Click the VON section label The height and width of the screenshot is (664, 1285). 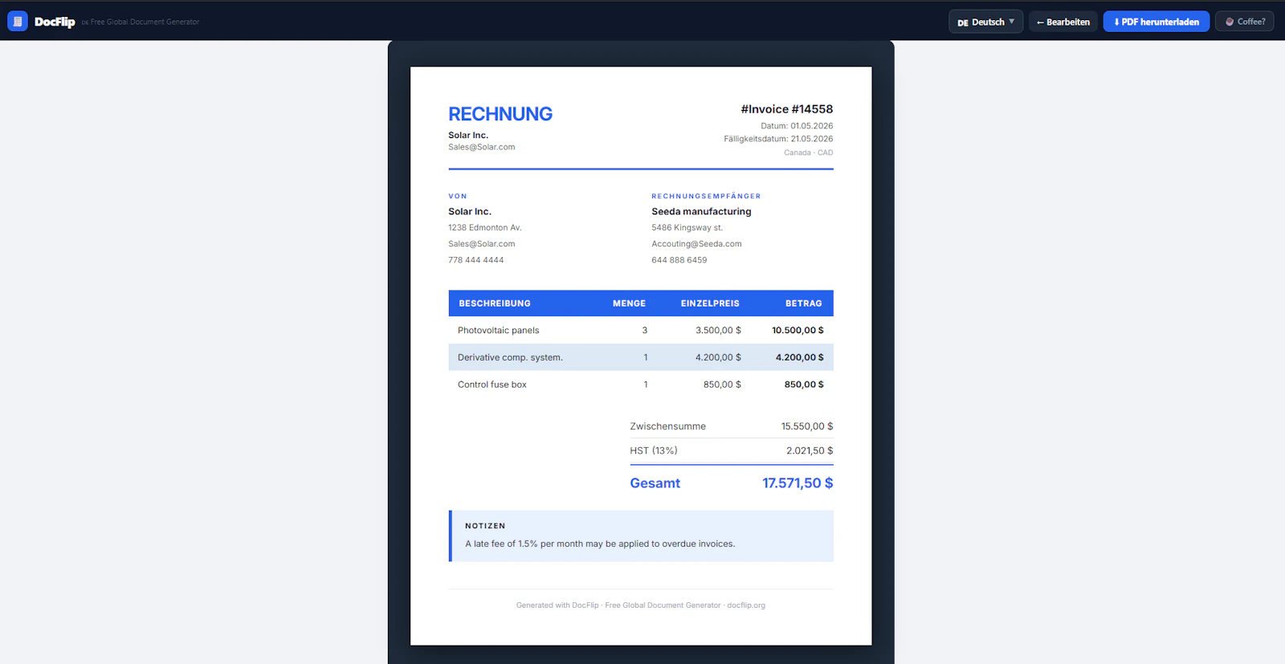[458, 196]
